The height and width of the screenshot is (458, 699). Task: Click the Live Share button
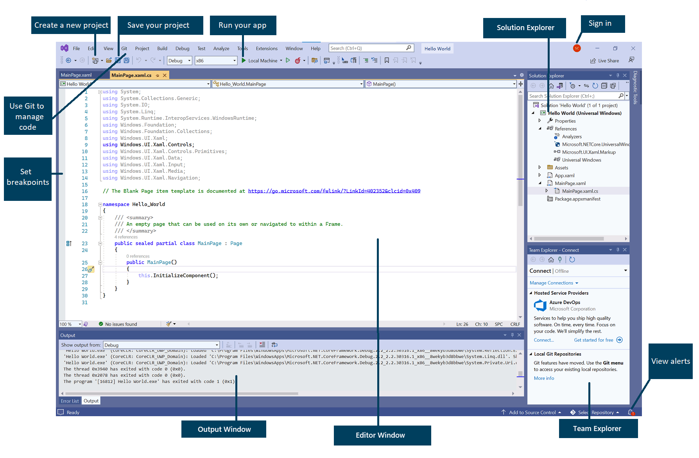point(605,61)
